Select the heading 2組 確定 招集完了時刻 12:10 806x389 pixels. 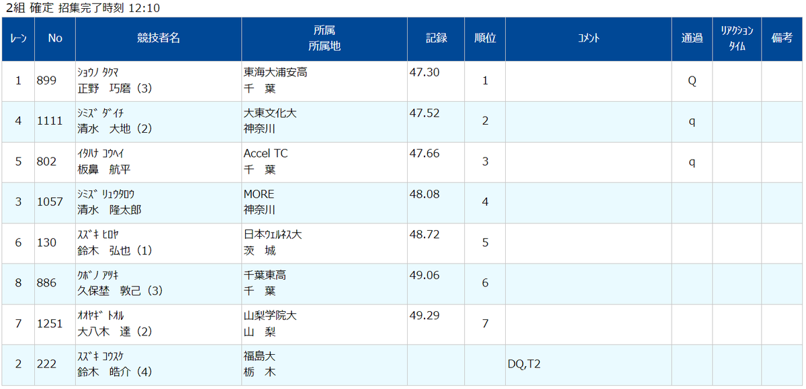tap(83, 8)
